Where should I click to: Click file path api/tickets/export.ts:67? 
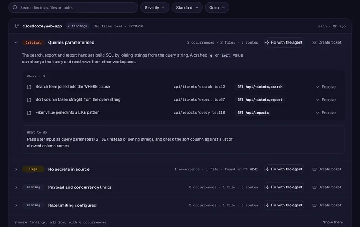[x=199, y=100]
